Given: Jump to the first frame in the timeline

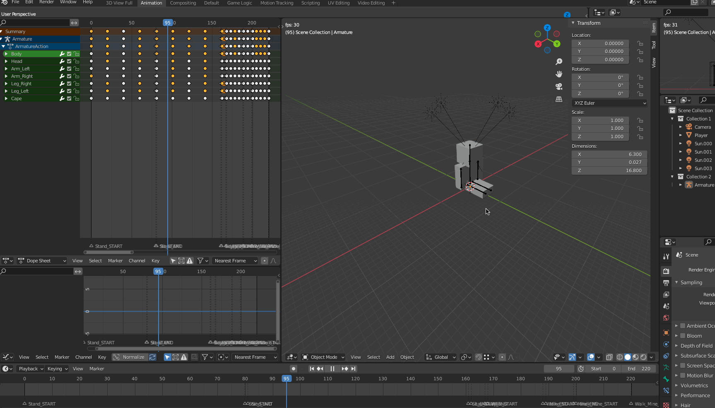Looking at the screenshot, I should click(x=312, y=369).
